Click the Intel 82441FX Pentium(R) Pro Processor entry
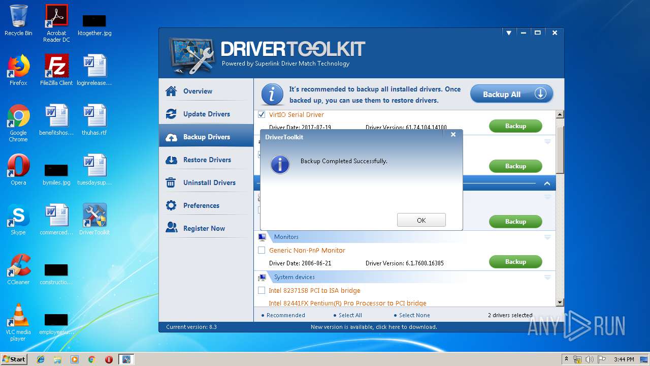 [347, 303]
